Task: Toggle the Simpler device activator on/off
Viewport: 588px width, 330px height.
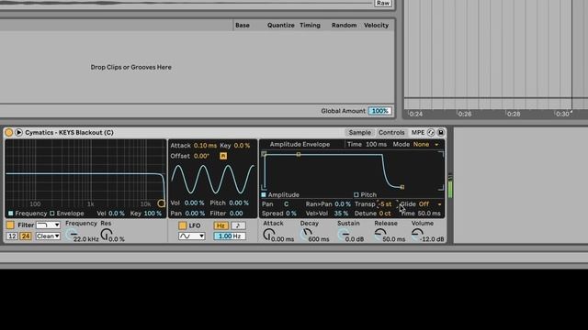Action: click(x=8, y=132)
